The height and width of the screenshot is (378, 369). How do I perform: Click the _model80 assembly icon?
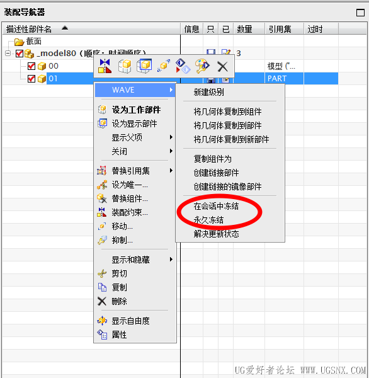click(x=29, y=54)
